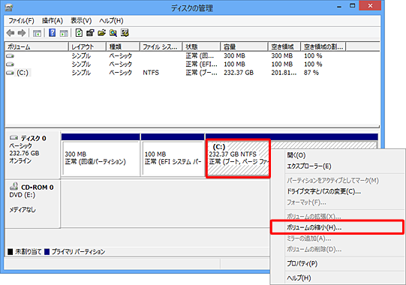406x285 pixels.
Task: Choose エクスプローラー(E) in context menu
Action: pos(309,166)
